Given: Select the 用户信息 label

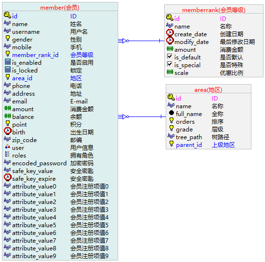Looking at the screenshot, I should [x=82, y=148].
